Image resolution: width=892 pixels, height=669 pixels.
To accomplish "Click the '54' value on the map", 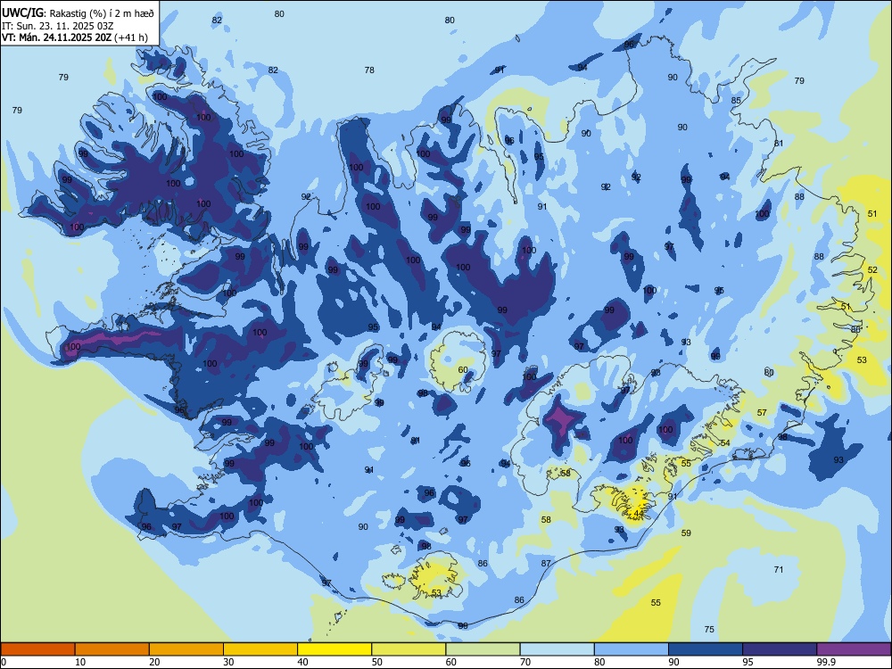I will [x=724, y=442].
